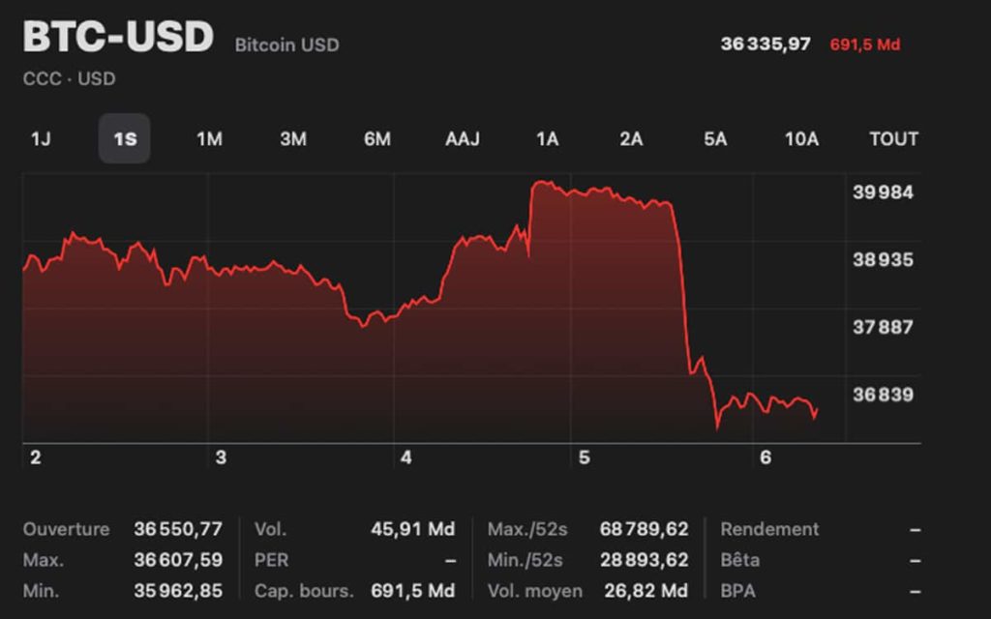Switch chart to 1M range
This screenshot has height=619, width=991.
209,139
